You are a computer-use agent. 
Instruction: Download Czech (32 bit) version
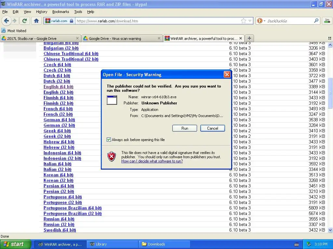pyautogui.click(x=57, y=70)
